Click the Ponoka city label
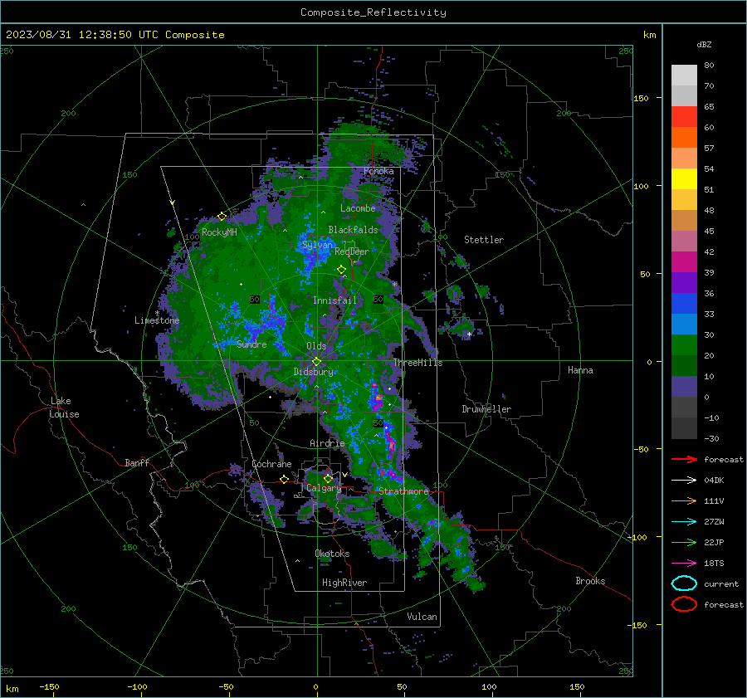747x698 pixels. pyautogui.click(x=378, y=171)
